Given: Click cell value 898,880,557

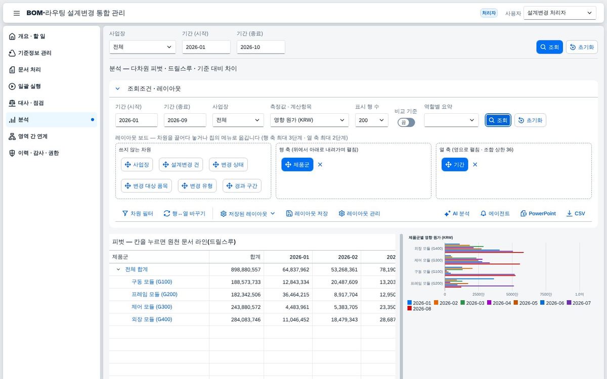Looking at the screenshot, I should 246,269.
